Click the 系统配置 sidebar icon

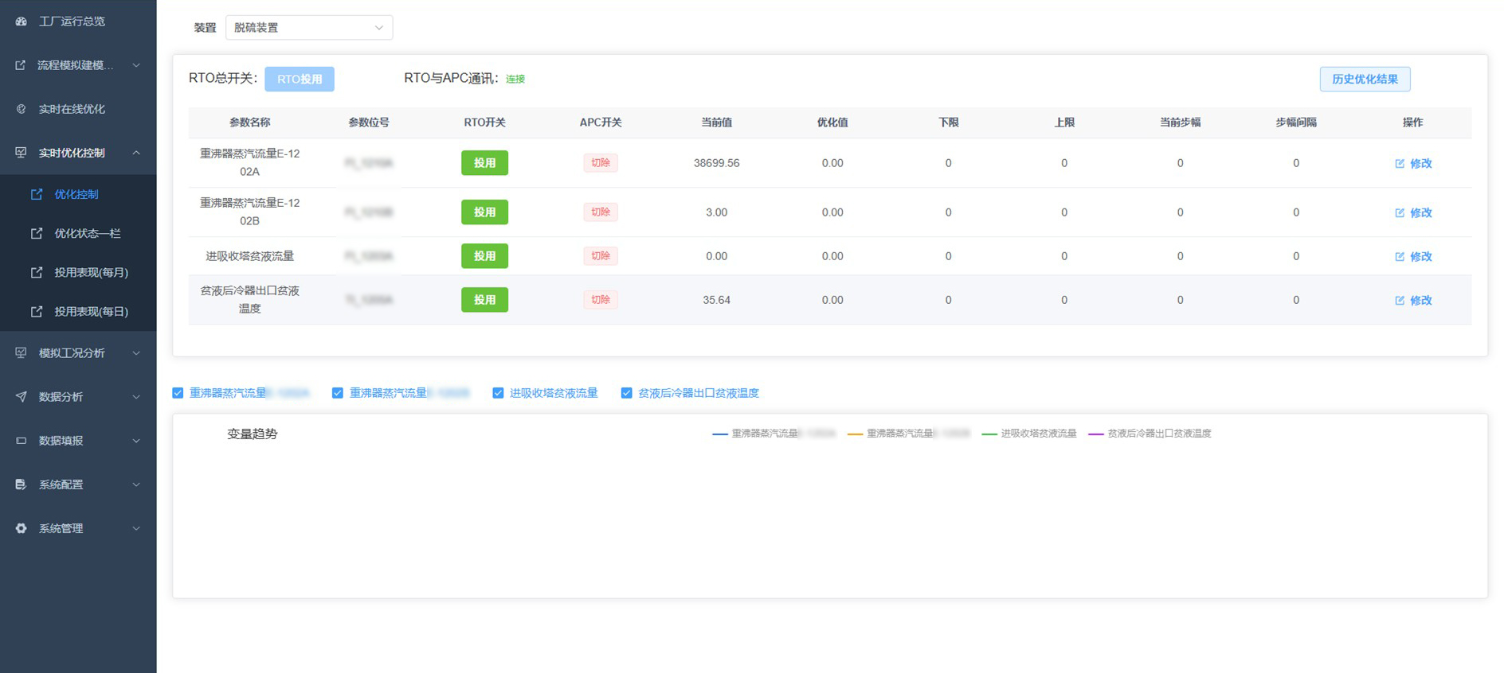coord(21,484)
